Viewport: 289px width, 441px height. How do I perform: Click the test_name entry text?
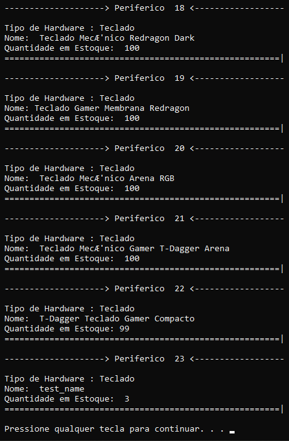(x=62, y=389)
